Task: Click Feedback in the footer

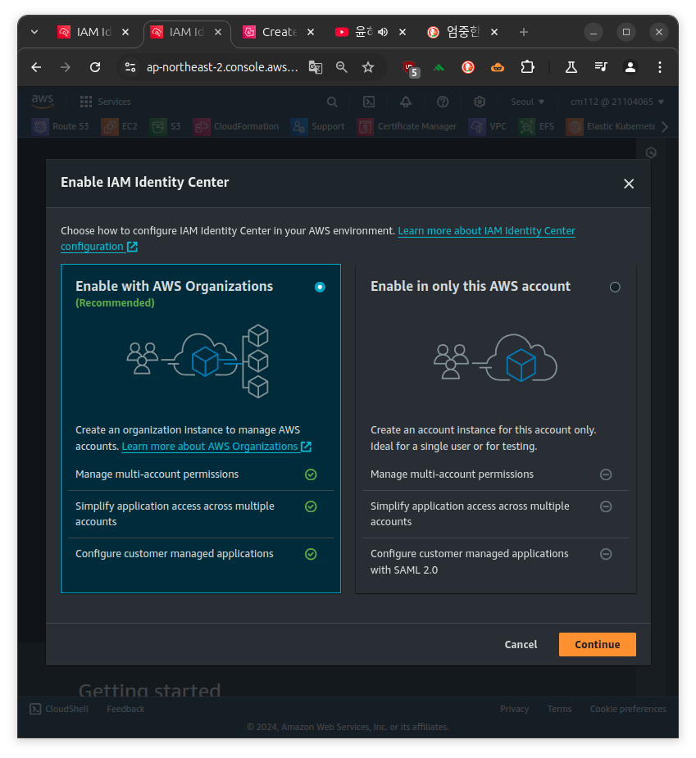Action: click(125, 709)
